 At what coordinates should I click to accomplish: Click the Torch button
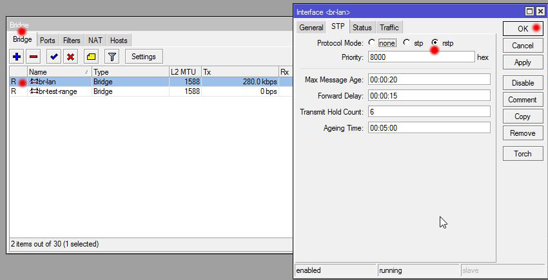point(523,154)
